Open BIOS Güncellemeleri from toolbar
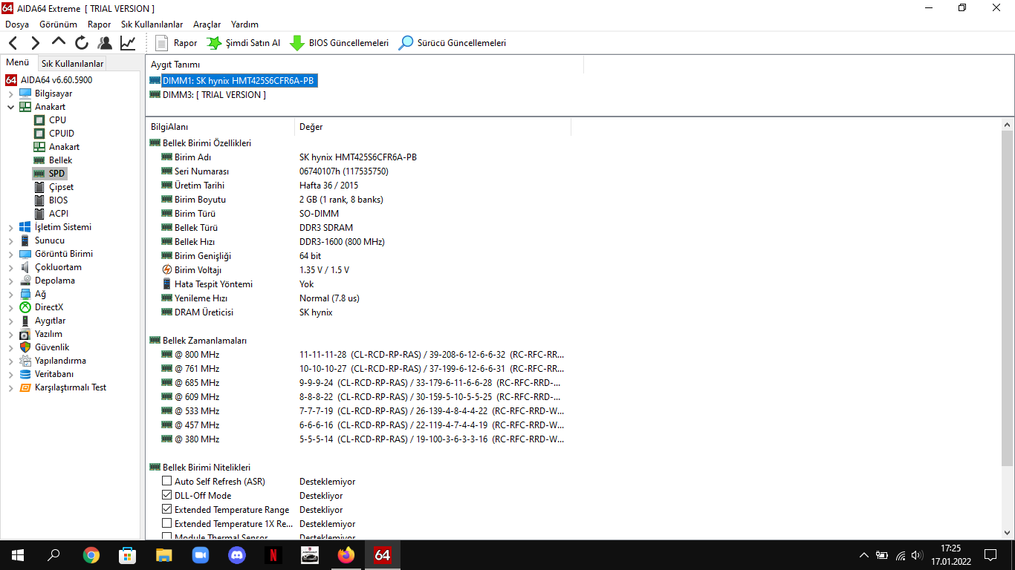1015x570 pixels. (x=339, y=43)
